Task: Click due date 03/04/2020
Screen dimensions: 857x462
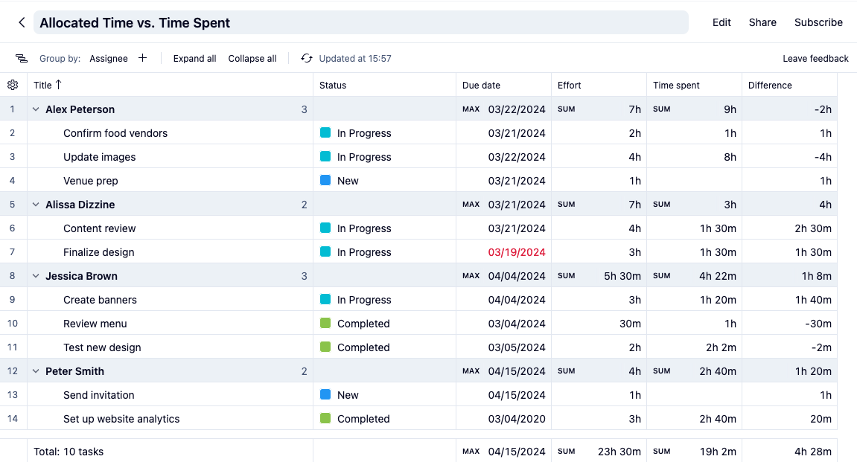Action: (x=517, y=419)
